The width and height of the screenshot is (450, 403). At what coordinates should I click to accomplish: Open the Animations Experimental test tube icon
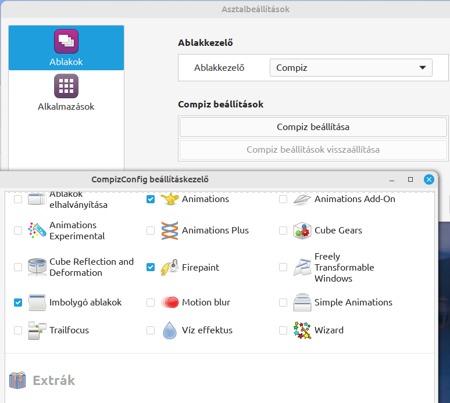(x=37, y=231)
